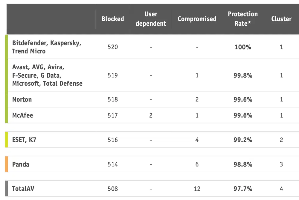
Task: Select the Bitdefender, Kaspersky, Trend Micro row label
Action: point(46,47)
